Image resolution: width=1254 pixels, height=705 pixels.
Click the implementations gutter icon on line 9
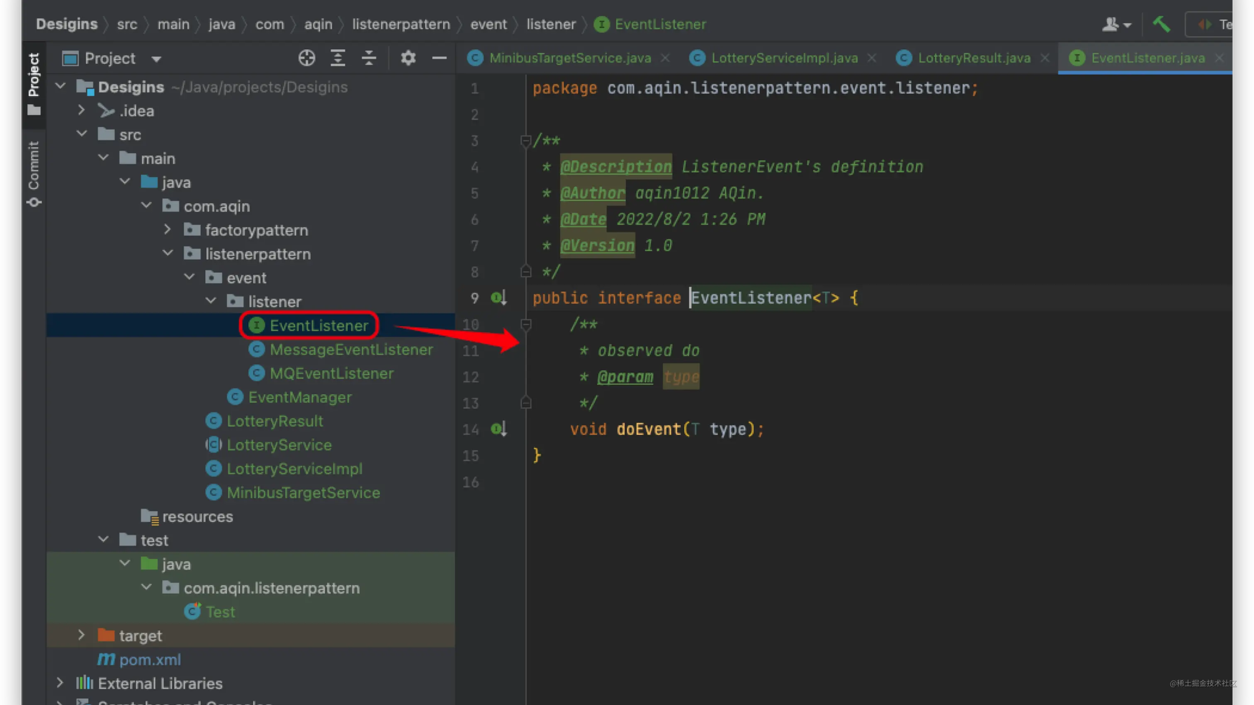(x=498, y=297)
